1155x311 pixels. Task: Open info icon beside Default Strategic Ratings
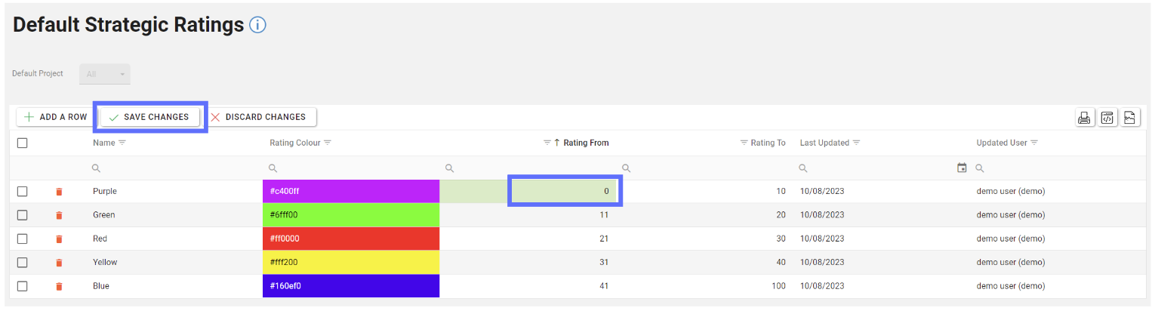point(257,25)
